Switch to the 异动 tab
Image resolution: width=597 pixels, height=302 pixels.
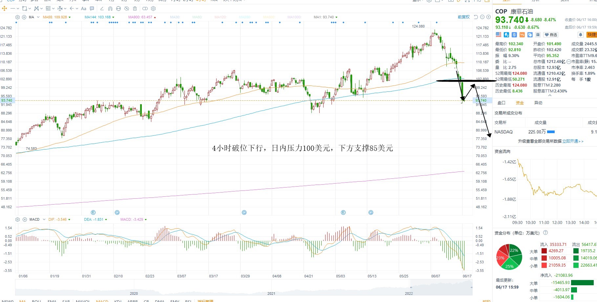(538, 103)
